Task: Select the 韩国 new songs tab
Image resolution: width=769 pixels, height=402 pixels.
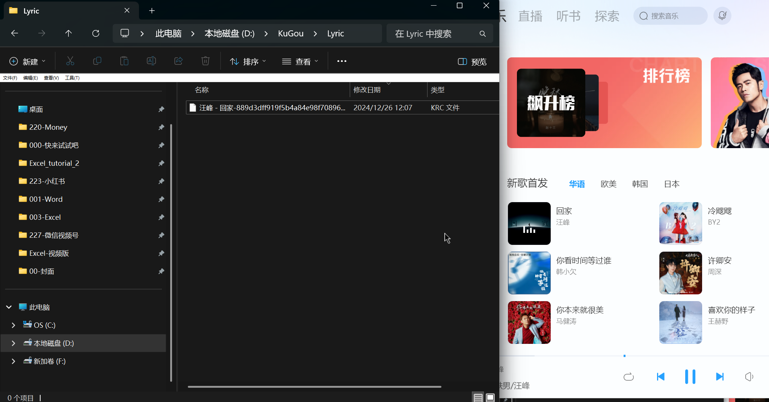Action: [640, 184]
